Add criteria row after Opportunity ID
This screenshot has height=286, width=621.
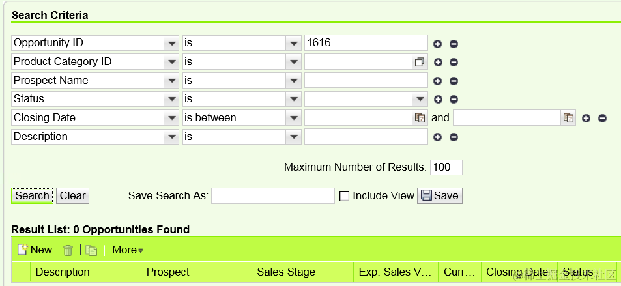click(x=437, y=44)
